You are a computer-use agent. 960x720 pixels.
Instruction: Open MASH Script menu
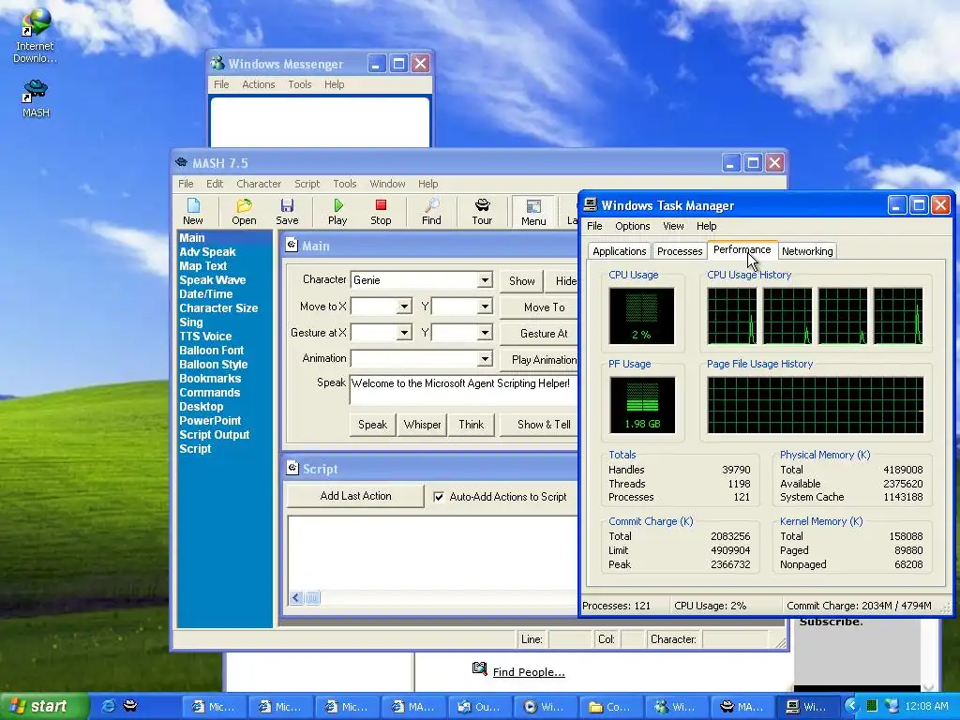coord(307,184)
